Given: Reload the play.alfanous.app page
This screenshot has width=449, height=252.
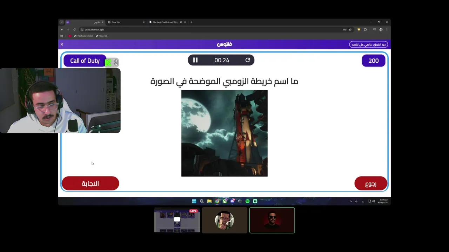Looking at the screenshot, I should click(74, 29).
